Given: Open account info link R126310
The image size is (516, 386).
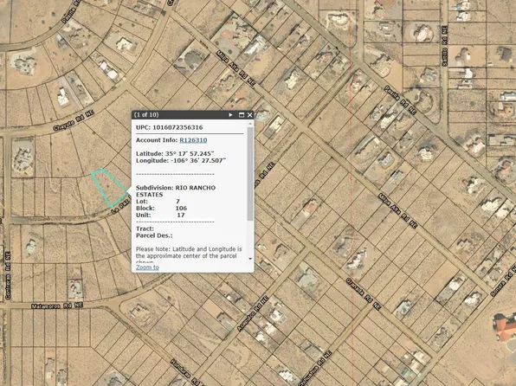Looking at the screenshot, I should point(193,140).
